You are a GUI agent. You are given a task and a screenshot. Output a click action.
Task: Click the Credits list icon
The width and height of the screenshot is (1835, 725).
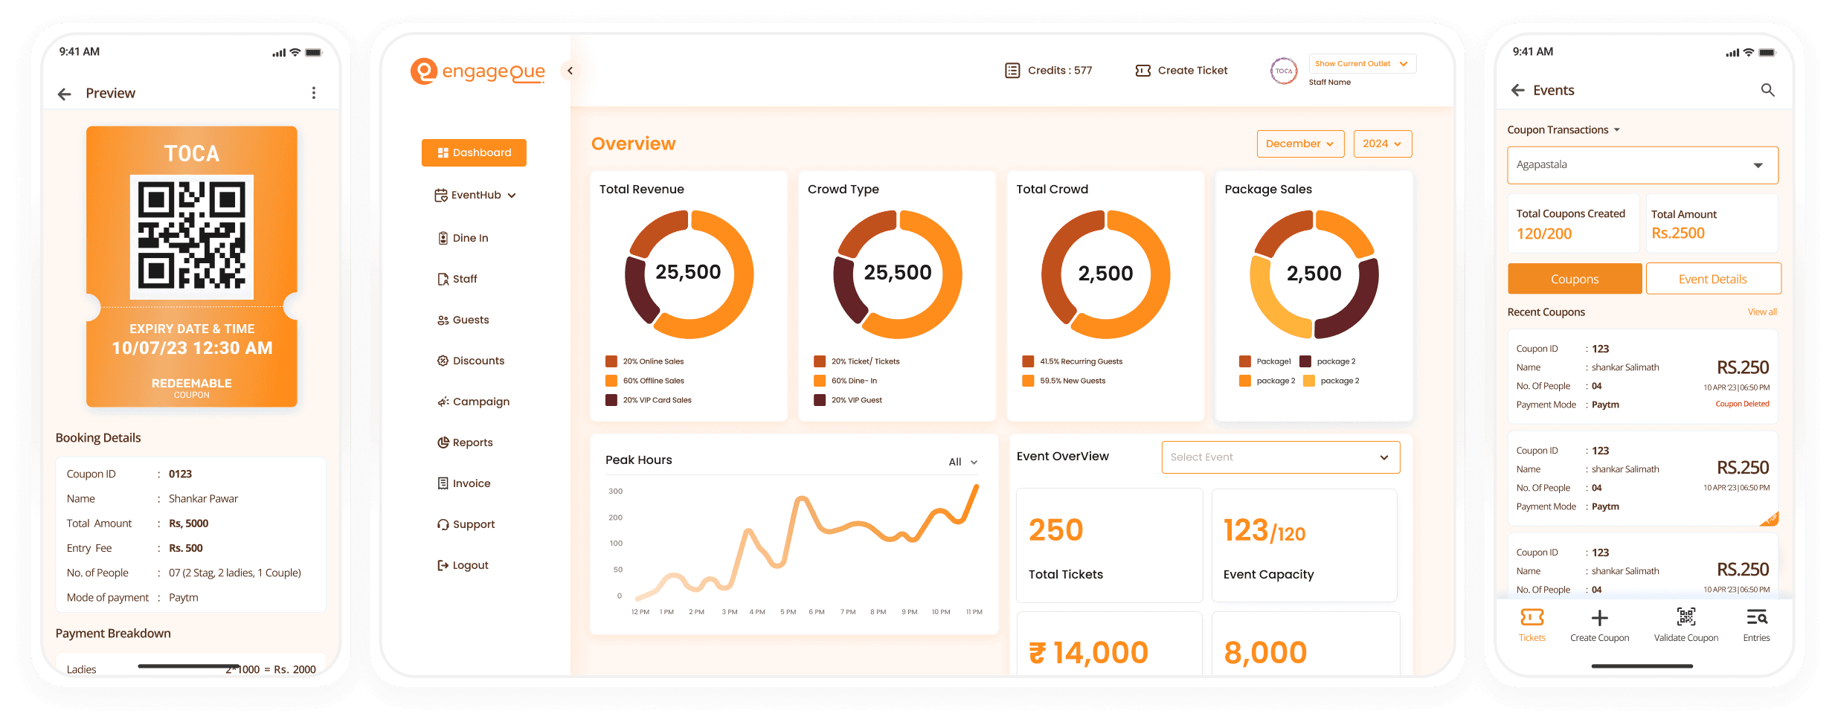tap(1012, 71)
